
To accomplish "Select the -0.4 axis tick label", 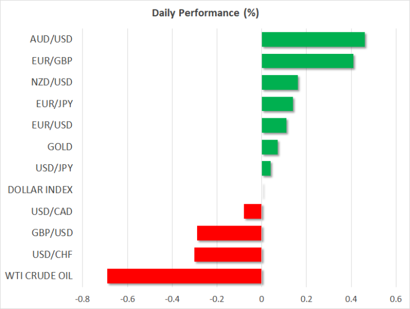I will tap(172, 299).
